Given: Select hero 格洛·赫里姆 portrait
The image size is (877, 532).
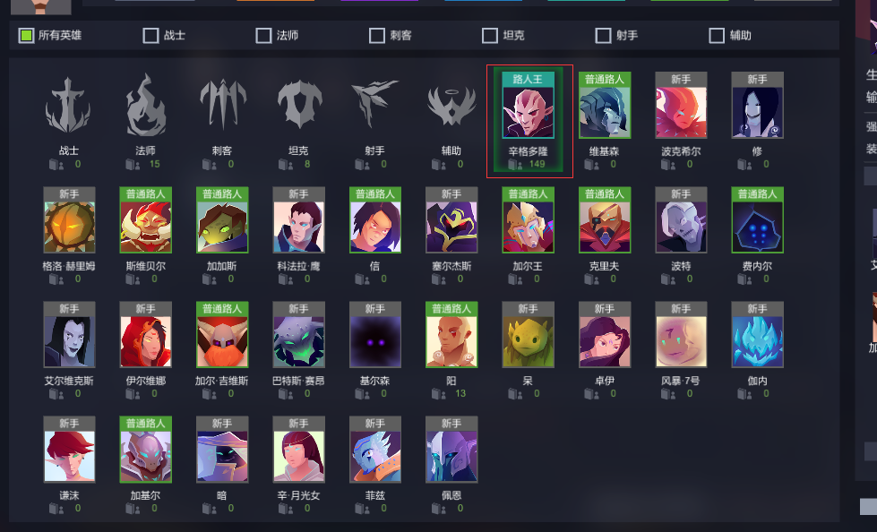Looking at the screenshot, I should pyautogui.click(x=69, y=219).
